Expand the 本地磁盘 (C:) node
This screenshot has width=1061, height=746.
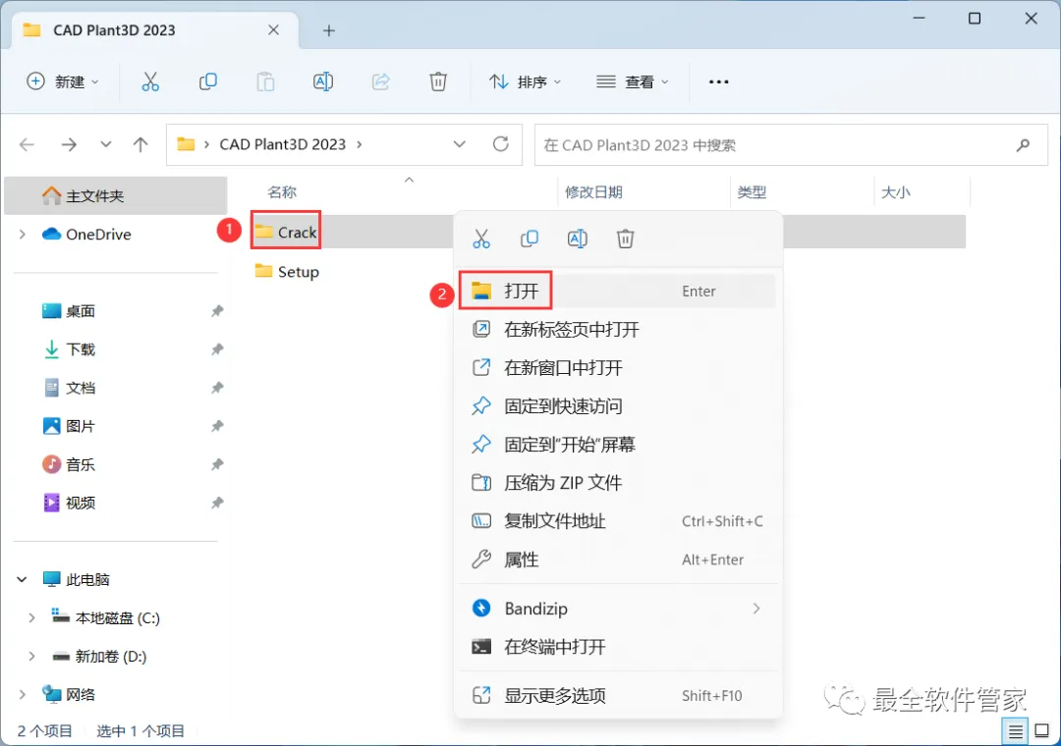click(x=31, y=617)
